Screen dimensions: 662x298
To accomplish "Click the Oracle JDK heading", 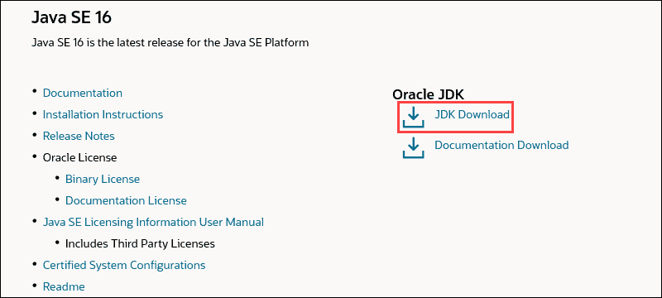I will (428, 94).
